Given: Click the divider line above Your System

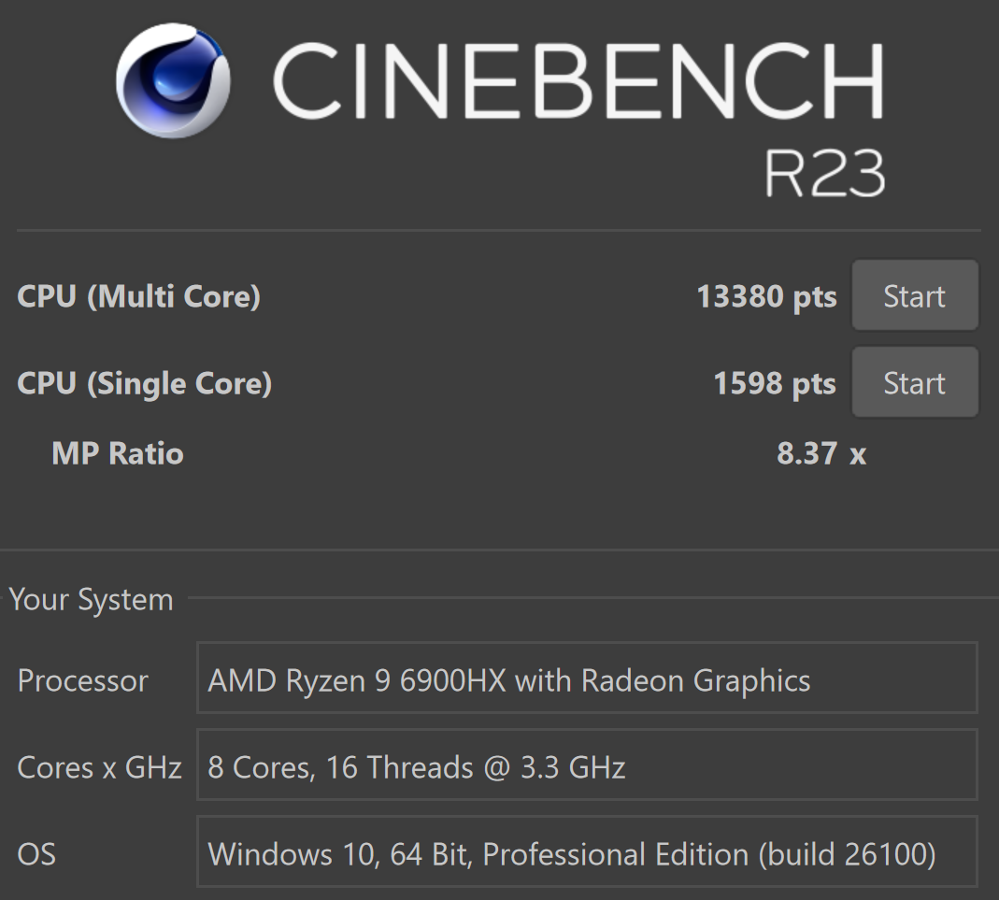Looking at the screenshot, I should click(499, 550).
